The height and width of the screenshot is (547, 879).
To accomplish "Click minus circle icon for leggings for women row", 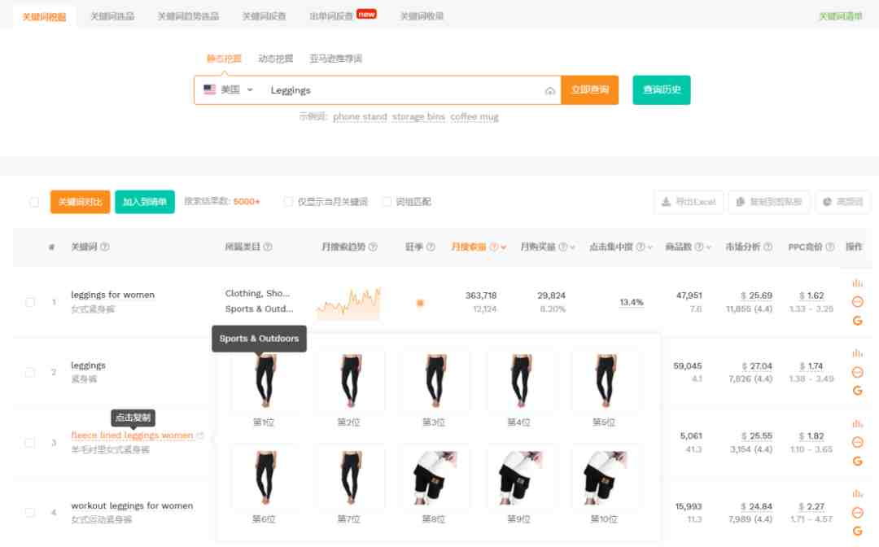I will click(857, 302).
